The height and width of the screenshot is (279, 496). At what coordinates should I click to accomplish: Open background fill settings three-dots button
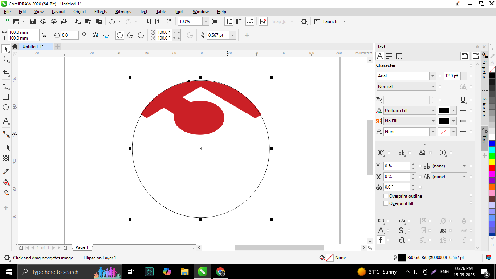[463, 121]
